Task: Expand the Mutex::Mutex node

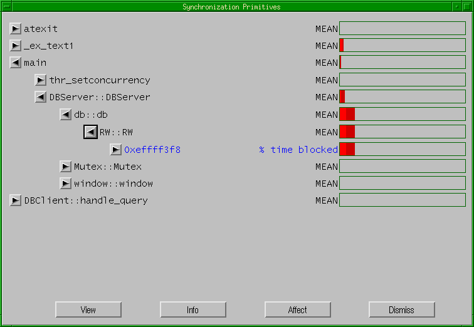Action: coord(66,167)
